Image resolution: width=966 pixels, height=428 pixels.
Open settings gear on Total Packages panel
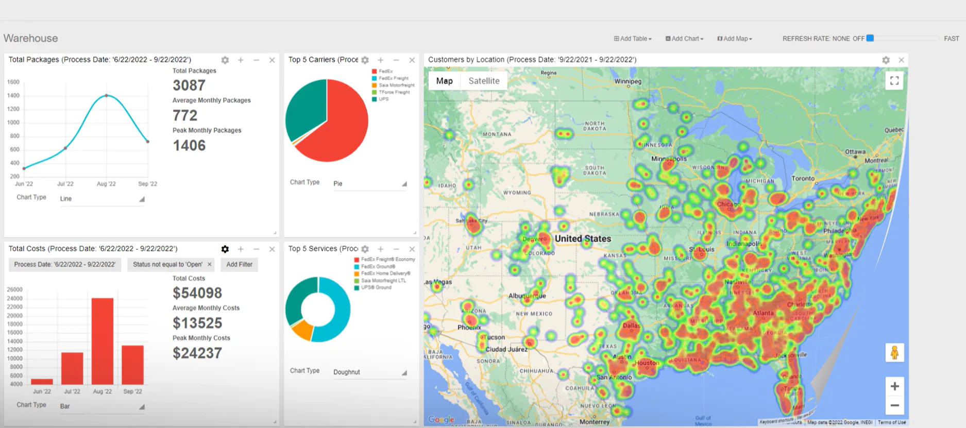click(x=225, y=60)
